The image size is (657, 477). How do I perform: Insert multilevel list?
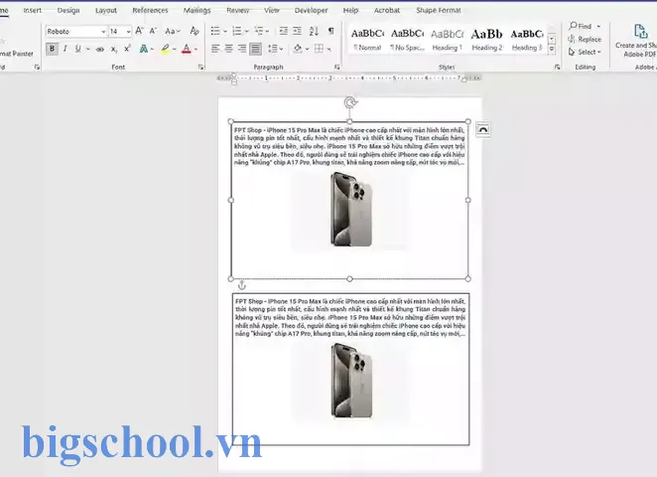point(259,31)
